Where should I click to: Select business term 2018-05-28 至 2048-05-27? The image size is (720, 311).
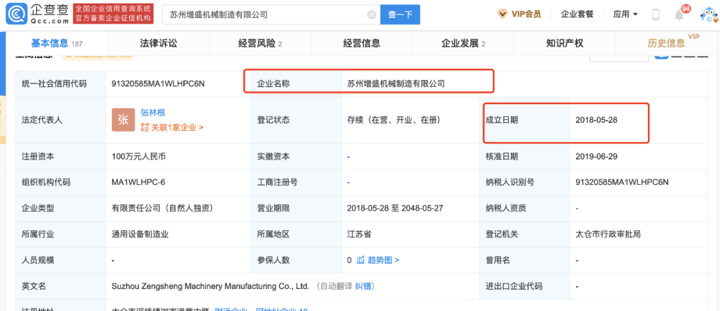[x=395, y=208]
